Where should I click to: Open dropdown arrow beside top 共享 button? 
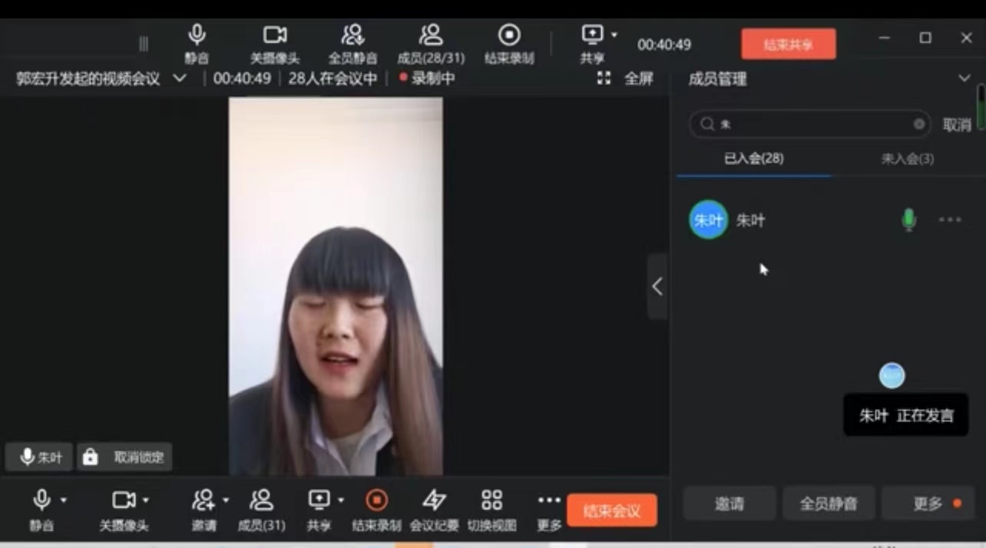pyautogui.click(x=614, y=35)
